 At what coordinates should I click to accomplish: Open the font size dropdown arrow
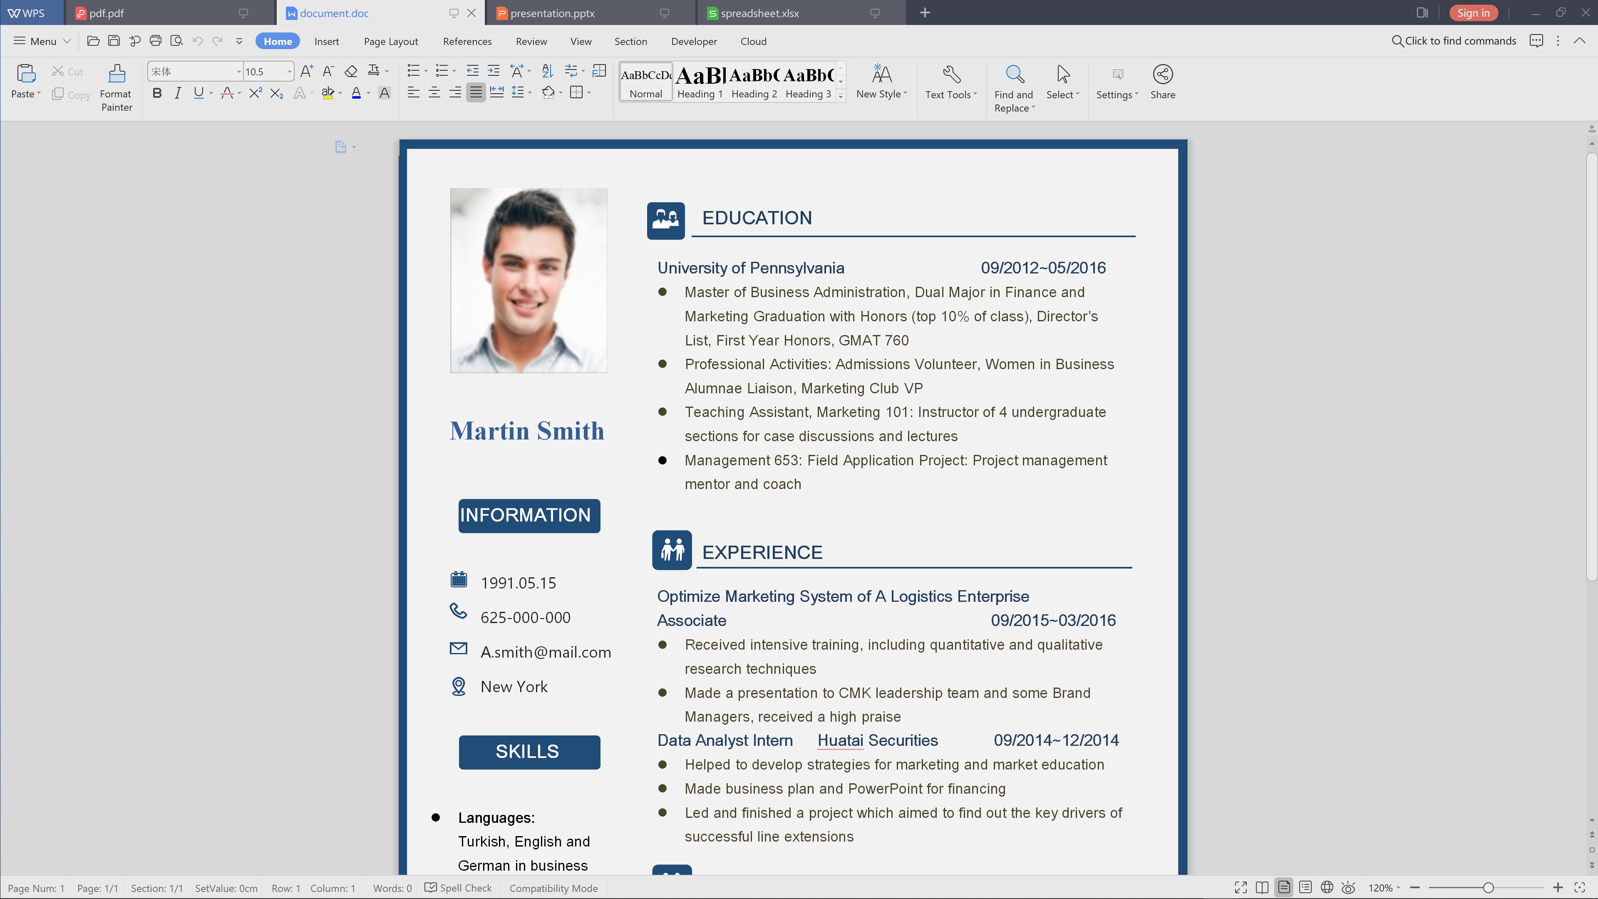[x=289, y=71]
